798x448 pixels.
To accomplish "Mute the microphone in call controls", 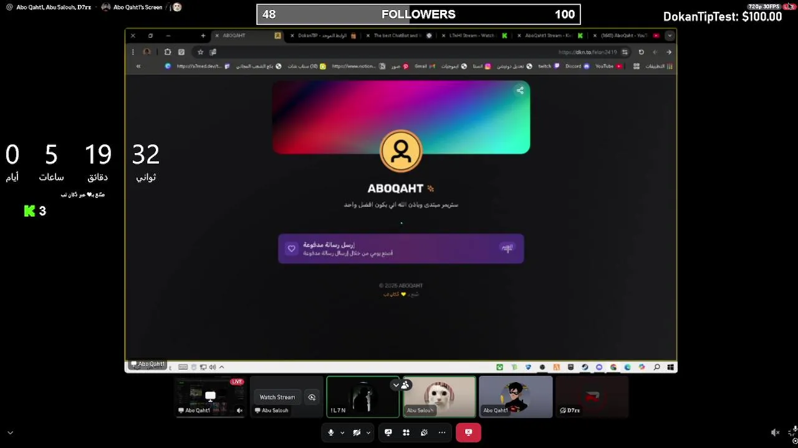I will (331, 432).
